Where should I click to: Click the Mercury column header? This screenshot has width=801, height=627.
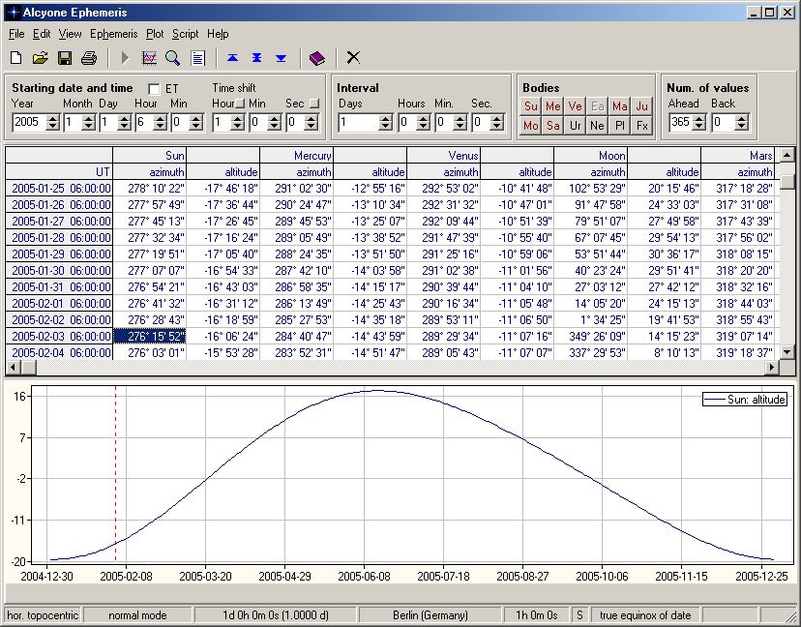click(296, 156)
